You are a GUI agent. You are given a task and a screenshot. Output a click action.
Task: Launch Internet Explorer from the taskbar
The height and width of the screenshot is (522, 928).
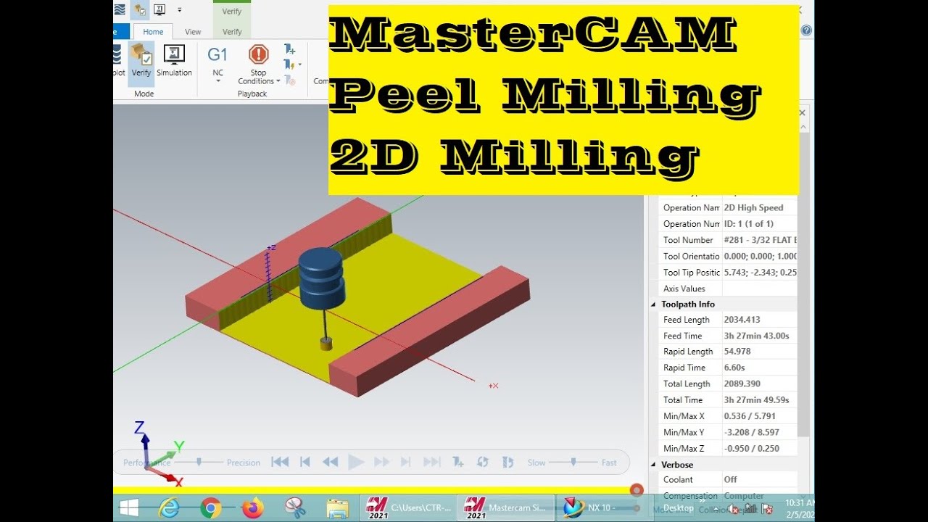[x=169, y=508]
